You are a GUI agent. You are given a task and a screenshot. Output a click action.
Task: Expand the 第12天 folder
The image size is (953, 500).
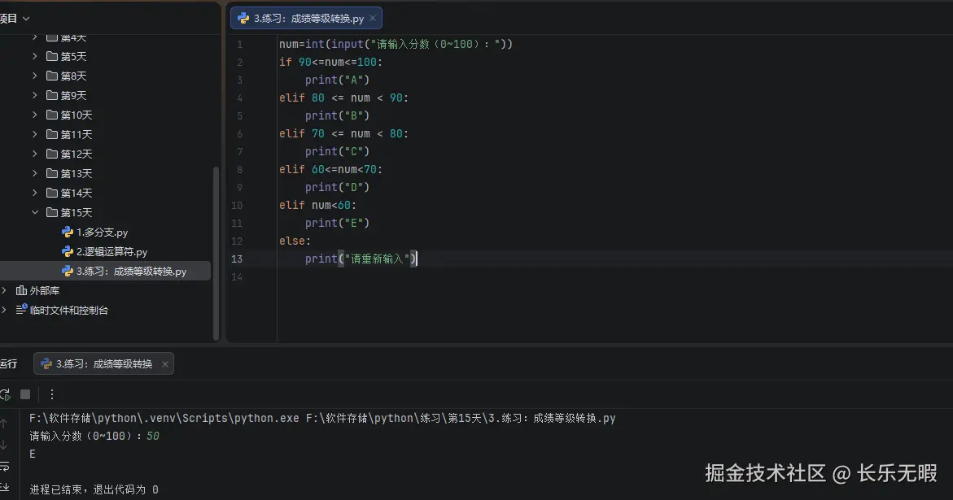tap(35, 154)
